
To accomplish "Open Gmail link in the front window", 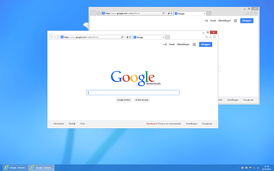I will [171, 44].
